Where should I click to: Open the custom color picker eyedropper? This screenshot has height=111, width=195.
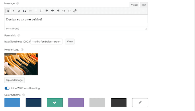tap(140, 102)
